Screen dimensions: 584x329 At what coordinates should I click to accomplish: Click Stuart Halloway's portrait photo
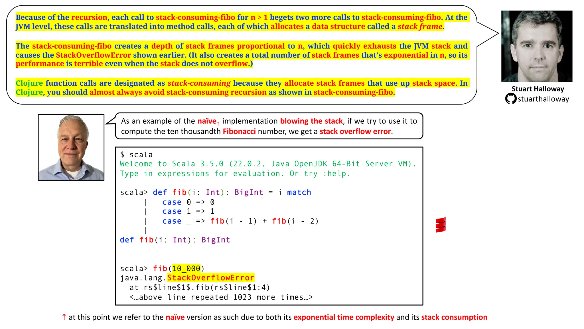[x=537, y=46]
